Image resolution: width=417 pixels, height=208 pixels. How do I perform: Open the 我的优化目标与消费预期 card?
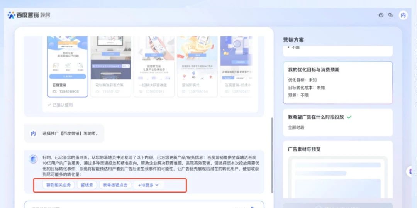coord(338,83)
